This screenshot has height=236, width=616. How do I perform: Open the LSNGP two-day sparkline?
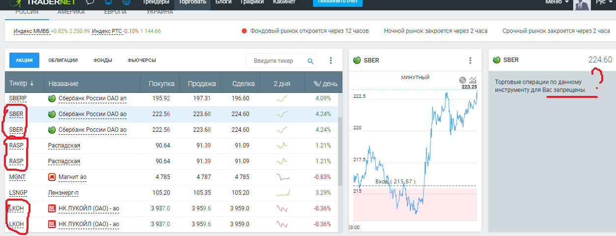[x=282, y=192]
